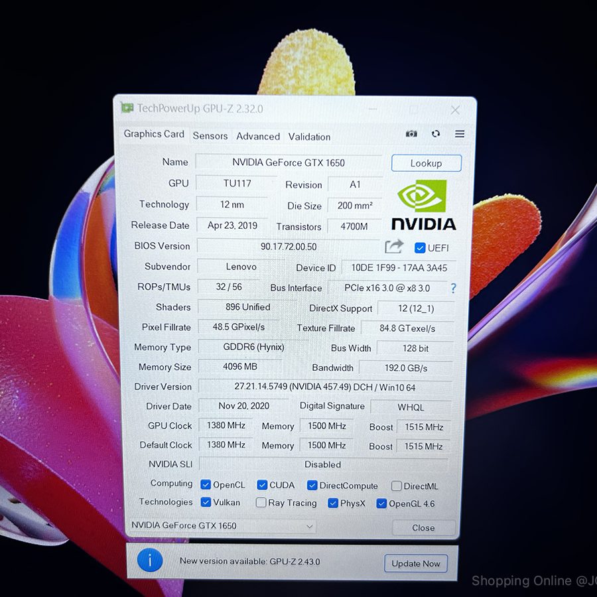This screenshot has width=597, height=597.
Task: Click the Bandwidth field 192.0 GB/s
Action: click(406, 368)
